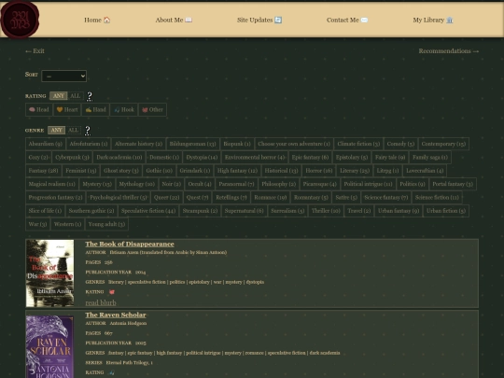Filter by Dystopia genre

(202, 157)
